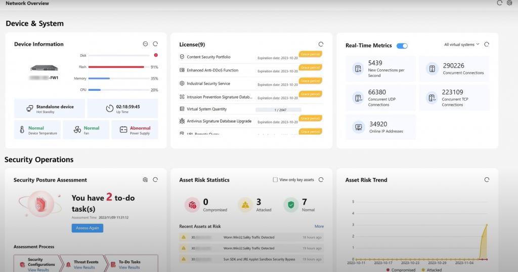Refresh the Device Information panel
The height and width of the screenshot is (272, 518).
155,44
